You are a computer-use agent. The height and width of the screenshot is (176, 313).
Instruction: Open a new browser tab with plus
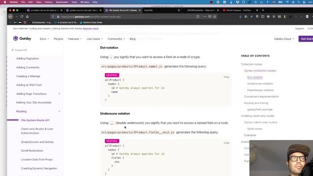coord(263,10)
